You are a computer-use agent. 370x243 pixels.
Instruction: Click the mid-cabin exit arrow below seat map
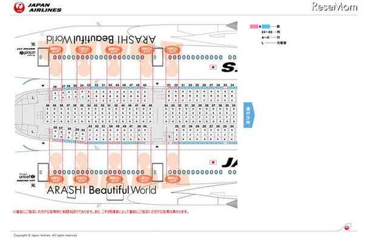click(157, 146)
